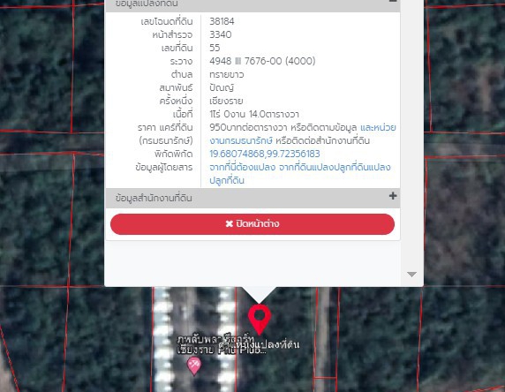Click the minus icon on ข้อมูลแปลงที่ดิน header

coord(393,1)
